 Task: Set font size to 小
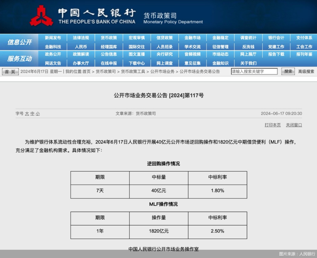click(38, 114)
